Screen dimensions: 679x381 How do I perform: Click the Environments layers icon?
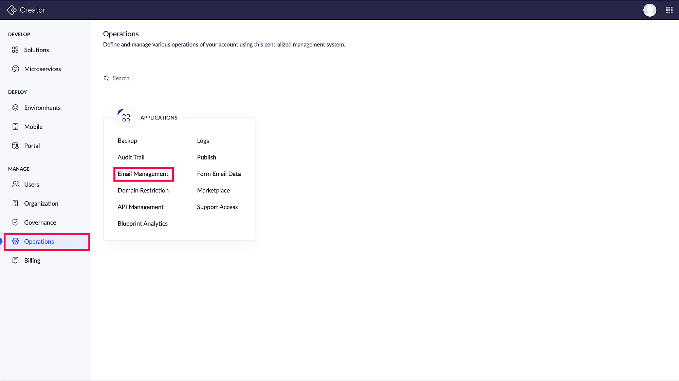[15, 108]
